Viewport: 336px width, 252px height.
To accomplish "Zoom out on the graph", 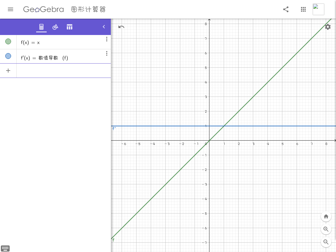I will point(326,242).
